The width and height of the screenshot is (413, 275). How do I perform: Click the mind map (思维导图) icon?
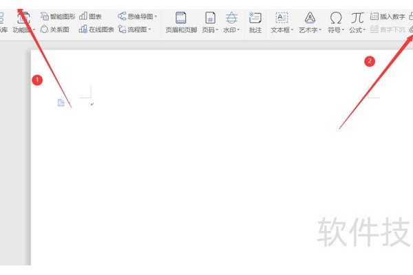pos(122,16)
